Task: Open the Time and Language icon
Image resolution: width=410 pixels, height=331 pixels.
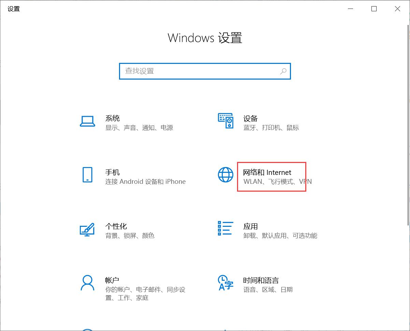Action: point(225,282)
